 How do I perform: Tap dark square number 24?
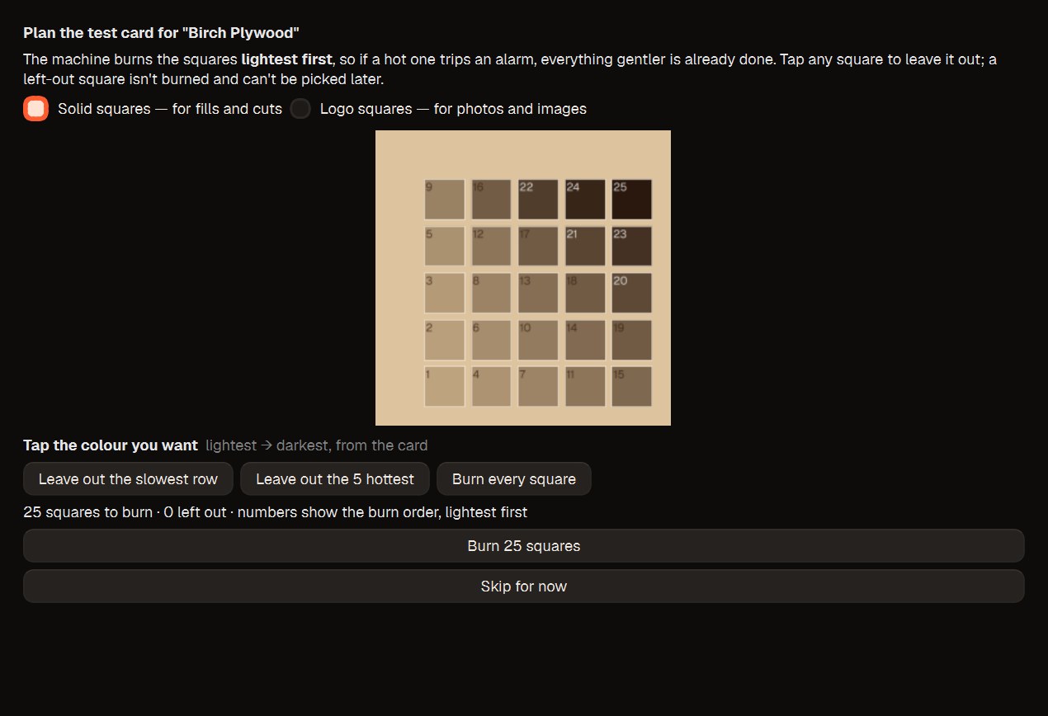click(585, 200)
